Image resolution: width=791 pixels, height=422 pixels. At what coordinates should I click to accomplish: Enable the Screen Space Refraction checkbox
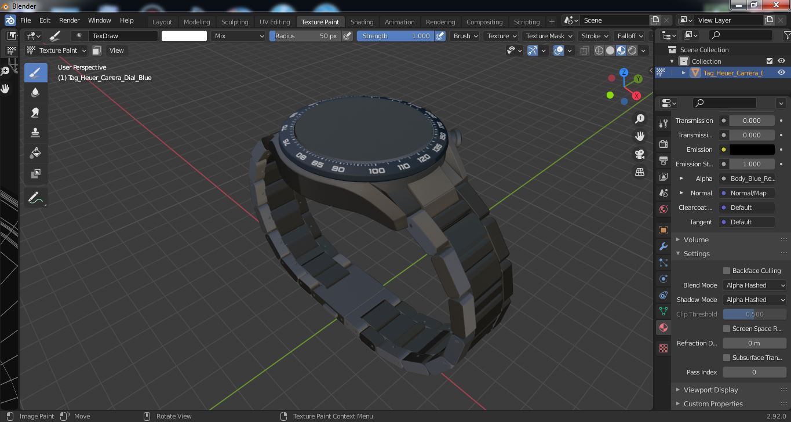(x=727, y=329)
